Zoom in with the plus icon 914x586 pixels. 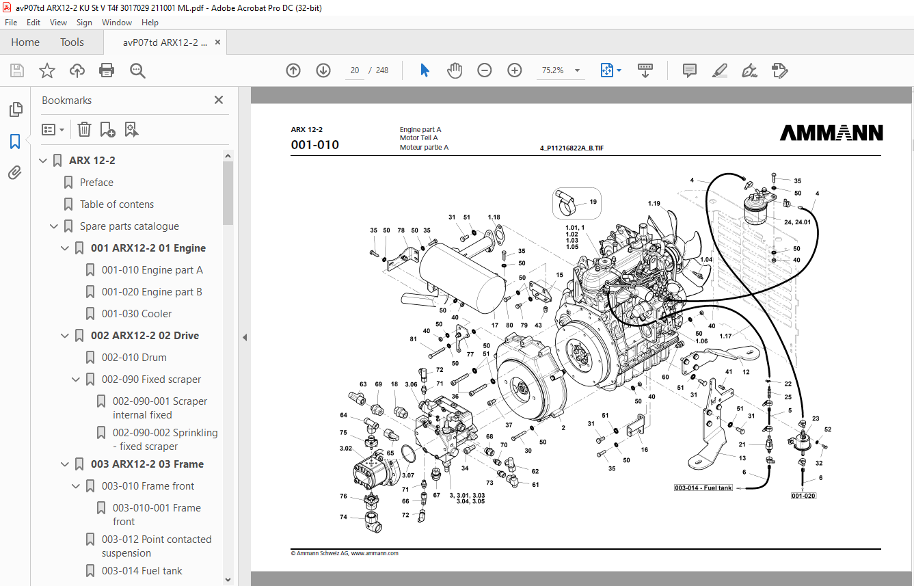(515, 70)
